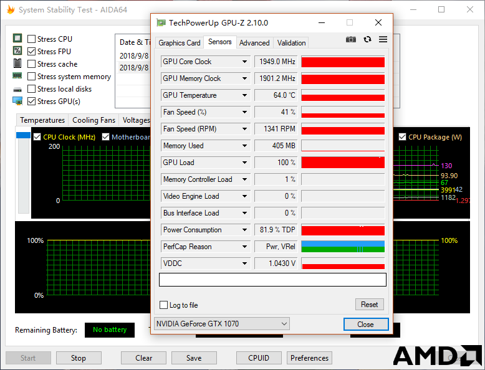Image resolution: width=485 pixels, height=370 pixels.
Task: Click the FPU percent icon beside Stress FPU
Action: point(17,50)
